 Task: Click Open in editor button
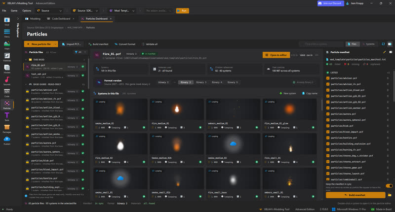276,55
